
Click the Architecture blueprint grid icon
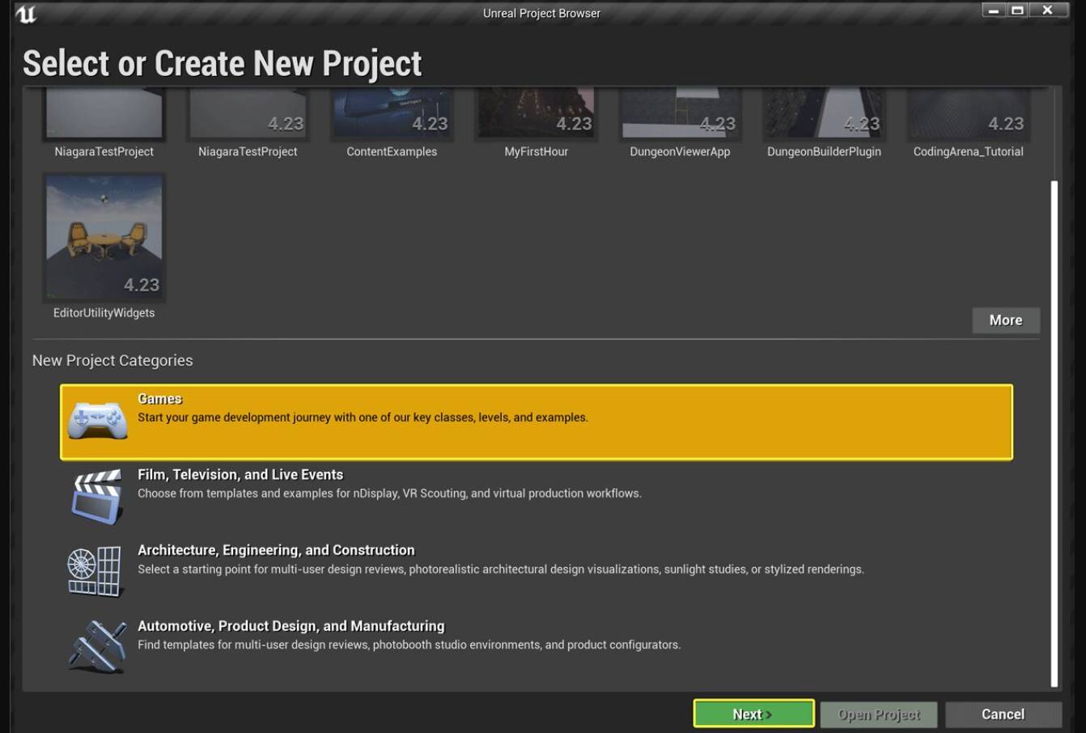point(95,571)
